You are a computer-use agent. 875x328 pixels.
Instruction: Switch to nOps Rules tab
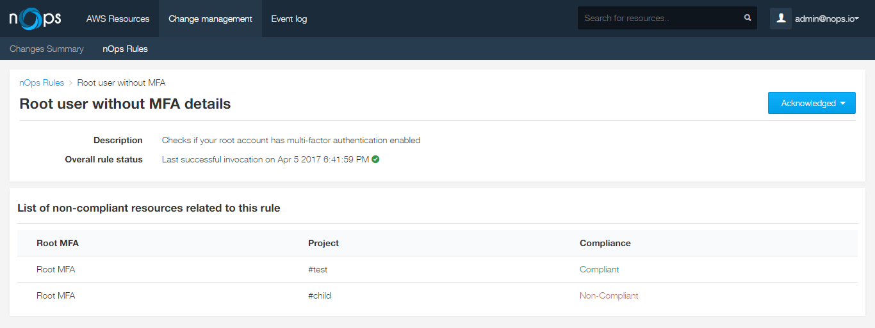(125, 49)
